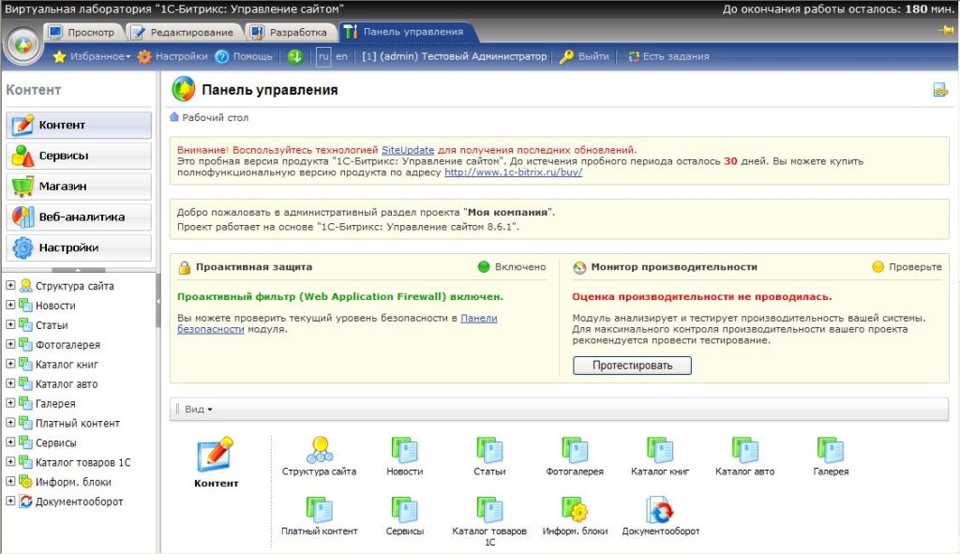The height and width of the screenshot is (554, 960).
Task: Open the Магазин sidebar section
Action: point(79,187)
